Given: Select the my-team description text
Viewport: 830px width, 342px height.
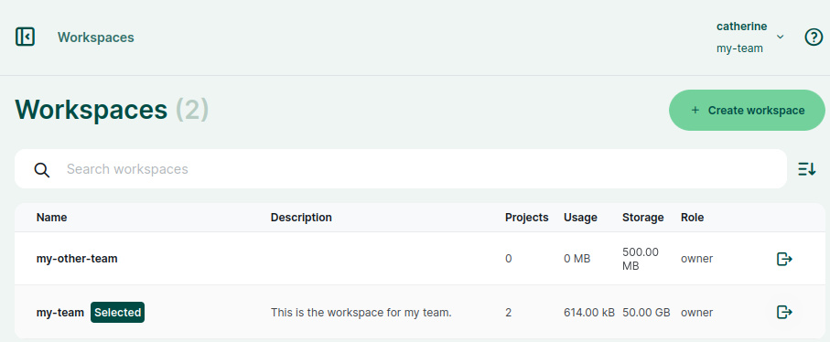Looking at the screenshot, I should click(361, 313).
